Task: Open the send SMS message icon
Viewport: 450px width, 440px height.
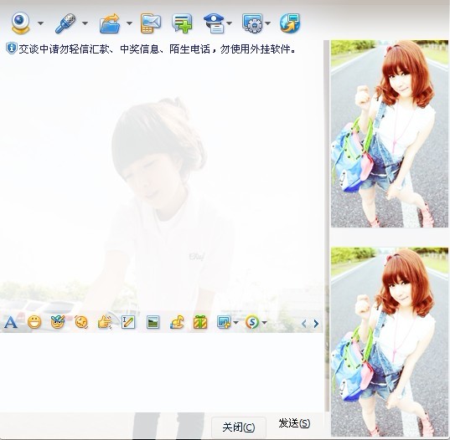Action: [x=150, y=23]
